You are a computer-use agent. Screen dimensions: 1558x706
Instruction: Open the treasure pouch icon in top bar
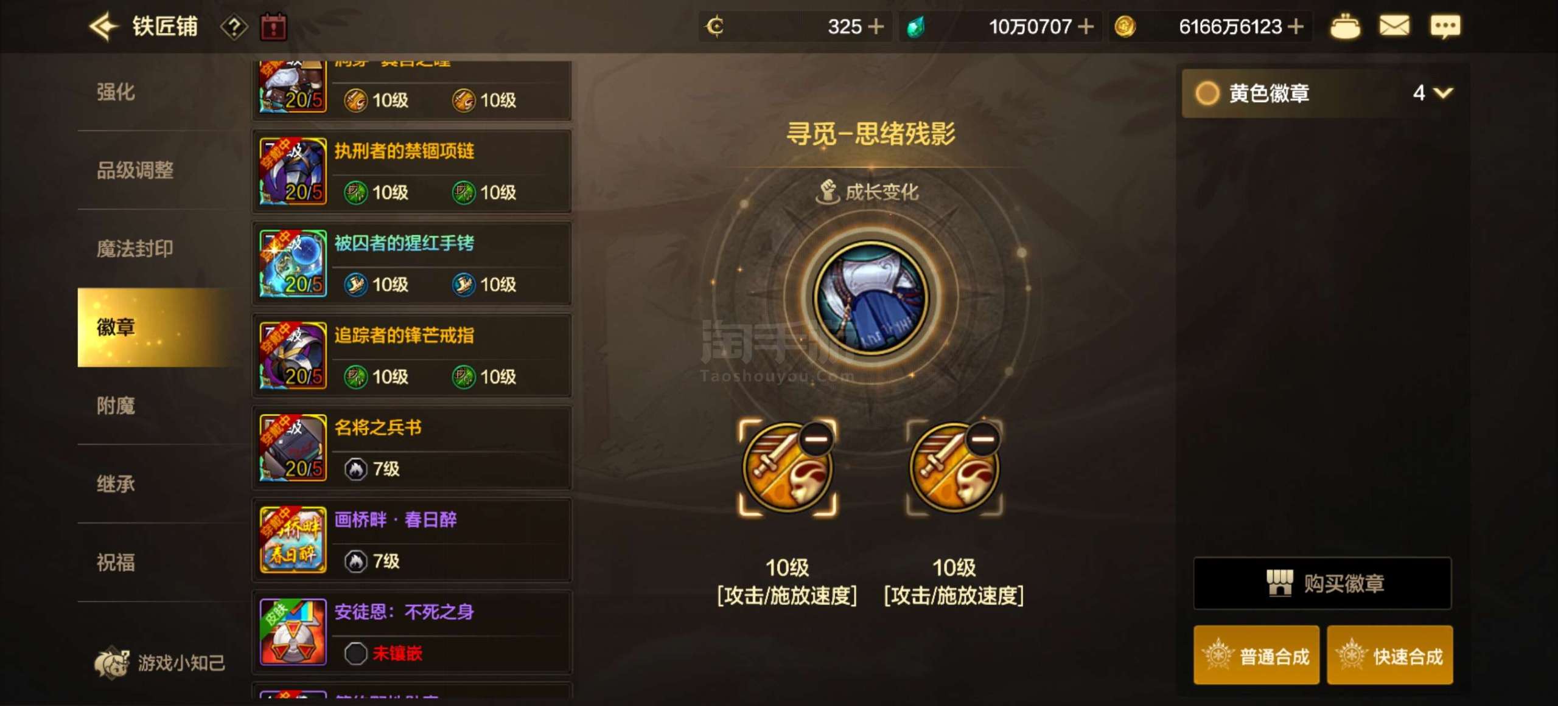coord(1344,26)
